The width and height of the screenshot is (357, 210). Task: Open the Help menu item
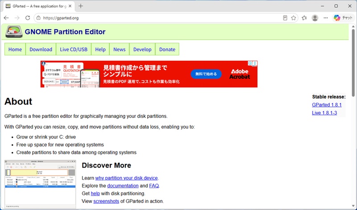pyautogui.click(x=100, y=49)
